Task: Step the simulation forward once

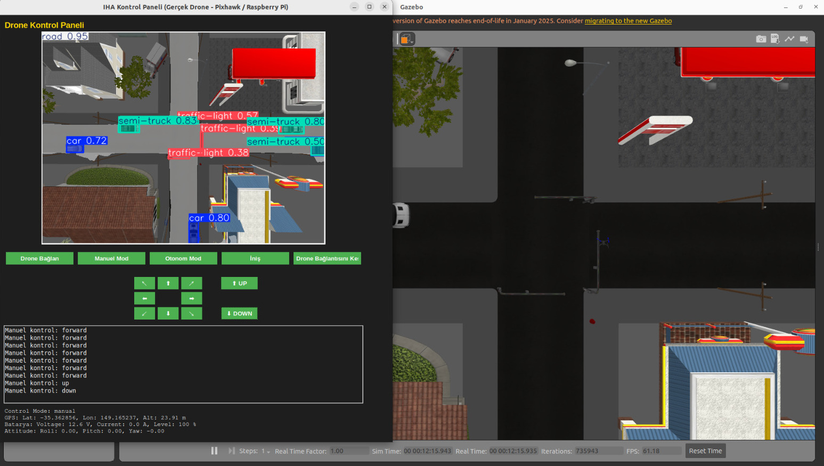Action: (231, 451)
